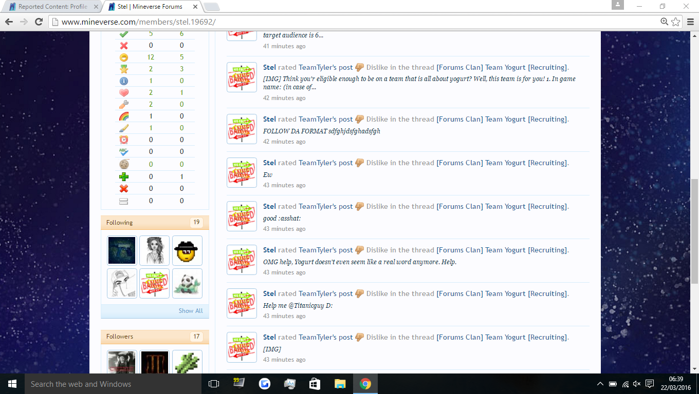Click the dislike thumb in the "OMG help" entry
699x394 pixels.
[x=360, y=250]
